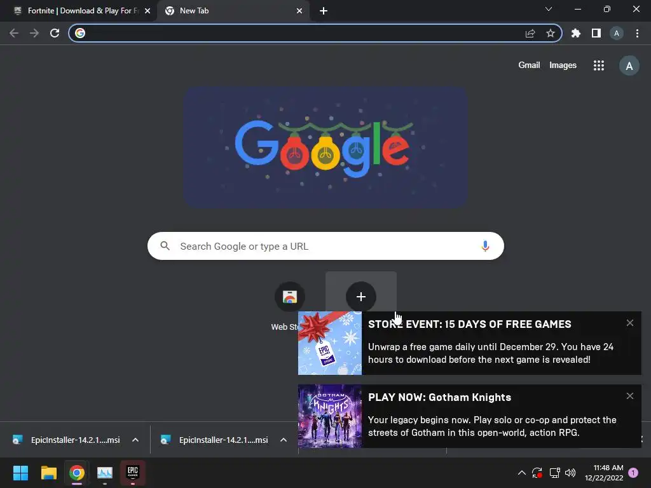The image size is (651, 488).
Task: Open the notification center badge
Action: (633, 473)
